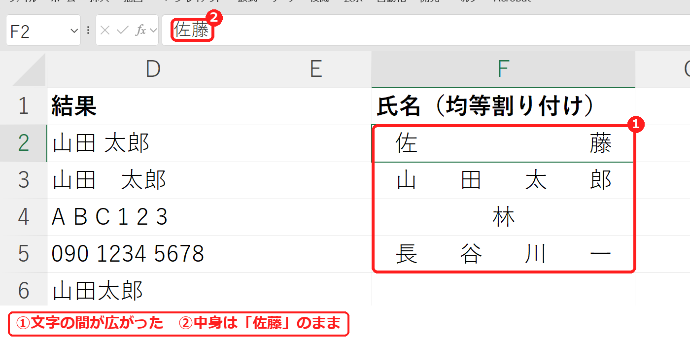Select the cell reading 090 1234 5678
The image size is (690, 340).
click(x=153, y=254)
